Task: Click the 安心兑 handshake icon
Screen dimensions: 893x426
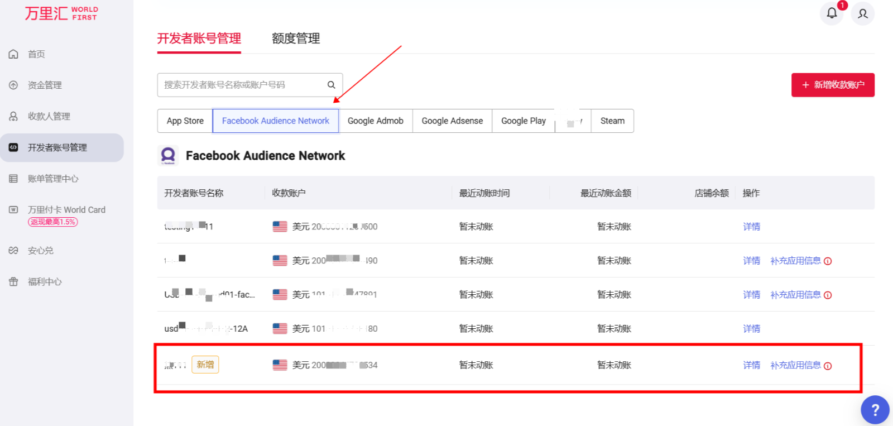Action: (x=13, y=251)
